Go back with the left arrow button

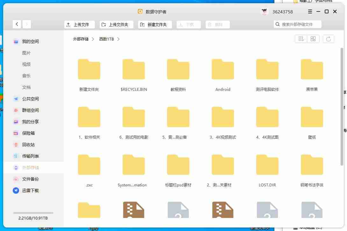(x=17, y=24)
